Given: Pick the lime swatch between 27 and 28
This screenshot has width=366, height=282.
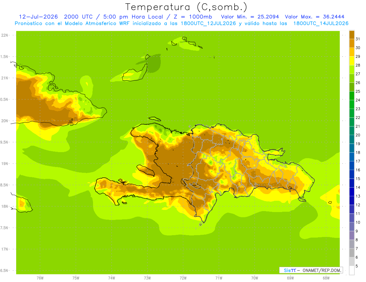Looking at the screenshot, I should 352,69.
